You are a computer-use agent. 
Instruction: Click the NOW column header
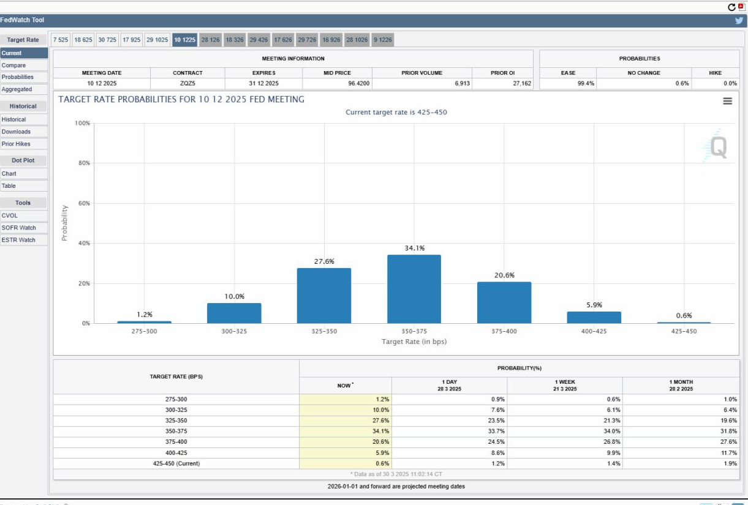click(x=346, y=386)
